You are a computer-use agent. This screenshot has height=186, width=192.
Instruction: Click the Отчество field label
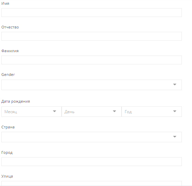coord(10,27)
